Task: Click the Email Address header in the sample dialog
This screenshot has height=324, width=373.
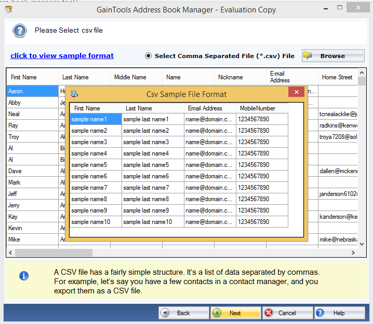Action: (210, 108)
